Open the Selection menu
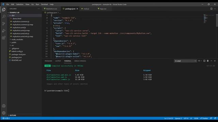 coord(20,4)
